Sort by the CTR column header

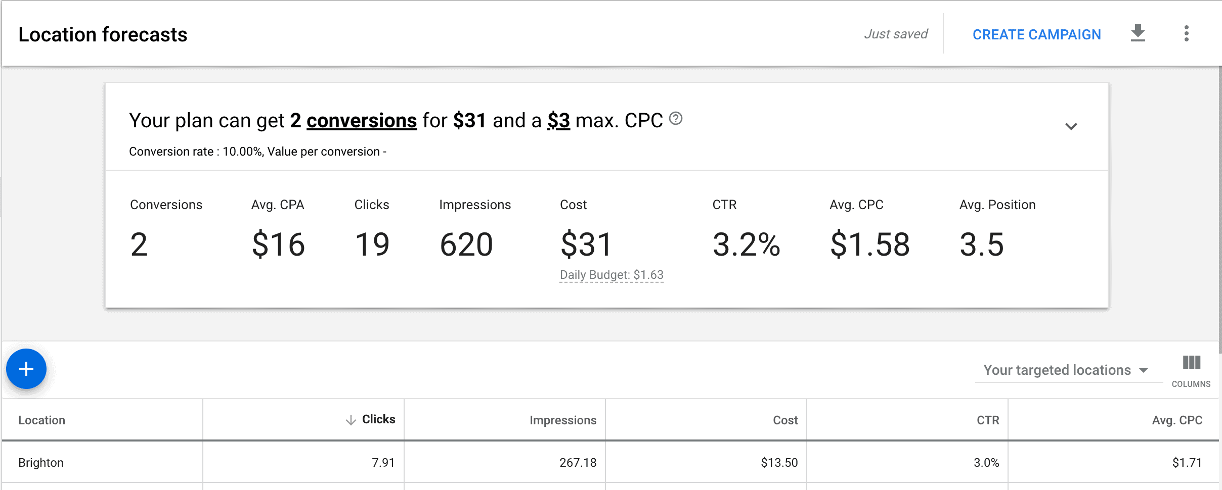point(988,420)
